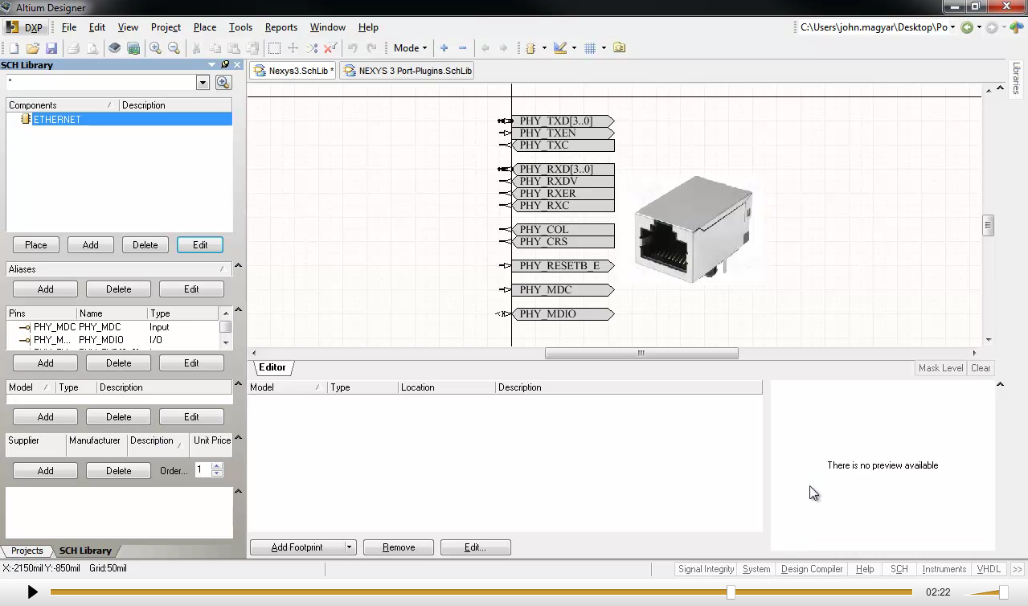
Task: Open the Add Footprint dropdown arrow
Action: [x=349, y=547]
